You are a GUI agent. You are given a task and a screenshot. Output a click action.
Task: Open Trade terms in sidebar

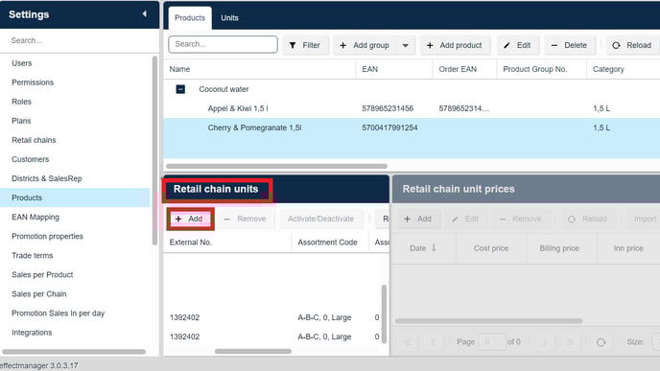tap(33, 255)
